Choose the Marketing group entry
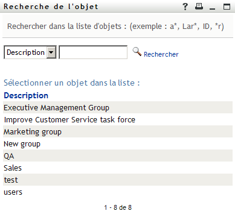The height and width of the screenshot is (217, 235). (x=118, y=131)
